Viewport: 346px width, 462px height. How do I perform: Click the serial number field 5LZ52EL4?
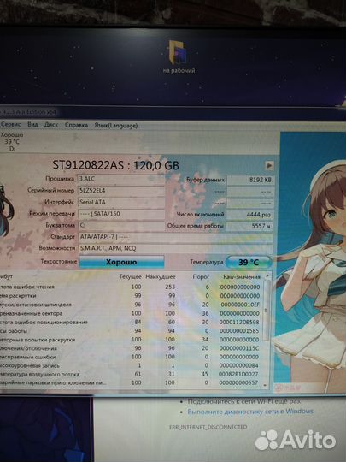tap(120, 191)
